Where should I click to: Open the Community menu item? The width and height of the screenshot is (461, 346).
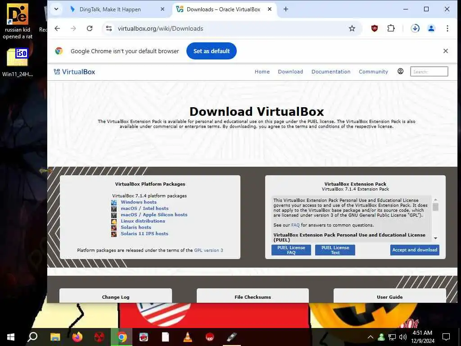point(373,72)
